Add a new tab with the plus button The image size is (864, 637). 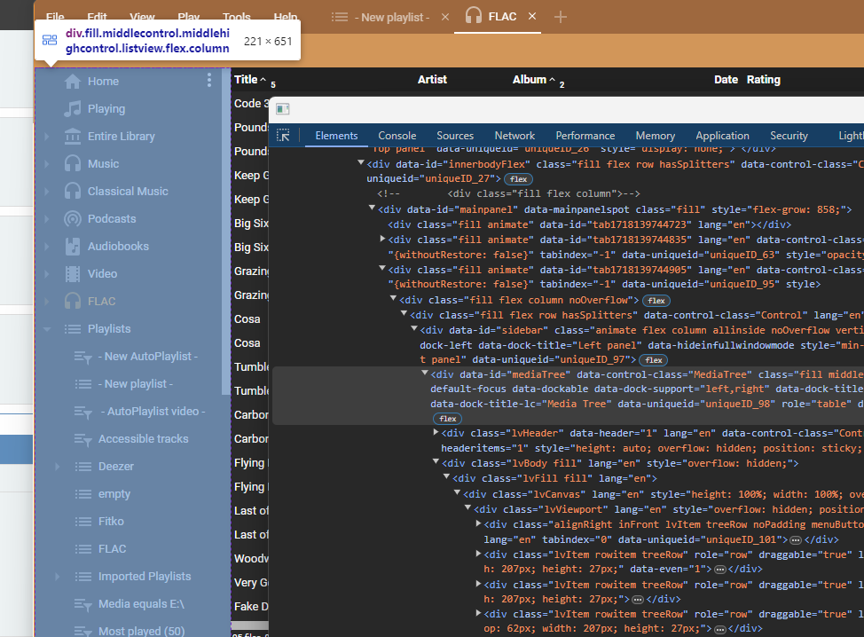pos(561,17)
